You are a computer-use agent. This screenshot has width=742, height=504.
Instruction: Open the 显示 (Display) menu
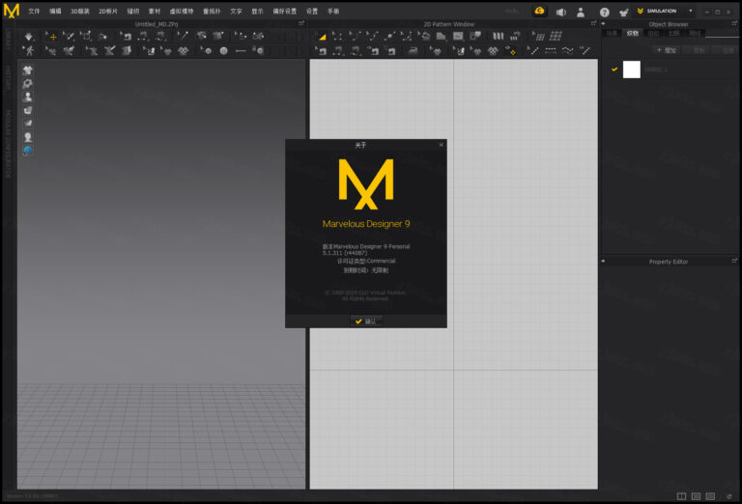(257, 11)
